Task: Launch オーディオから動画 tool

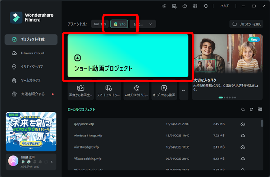Action: point(164,91)
